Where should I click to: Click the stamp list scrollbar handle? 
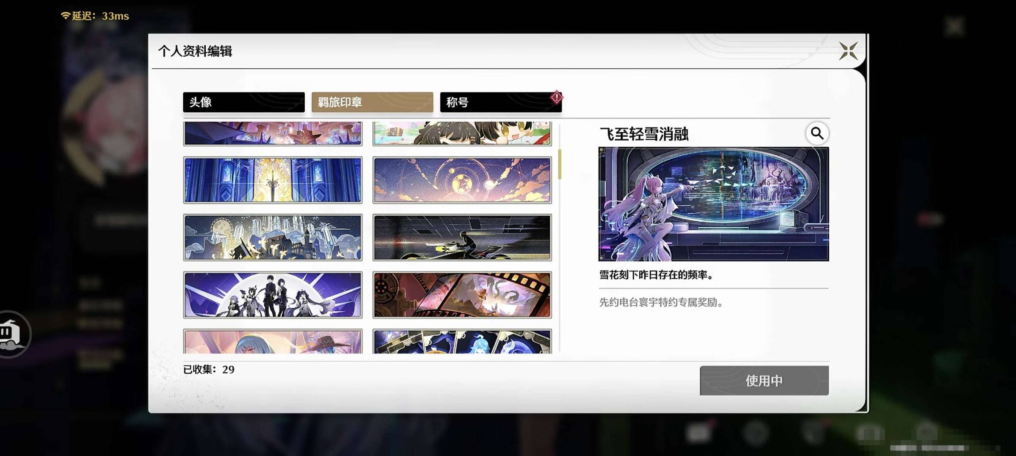click(x=560, y=164)
